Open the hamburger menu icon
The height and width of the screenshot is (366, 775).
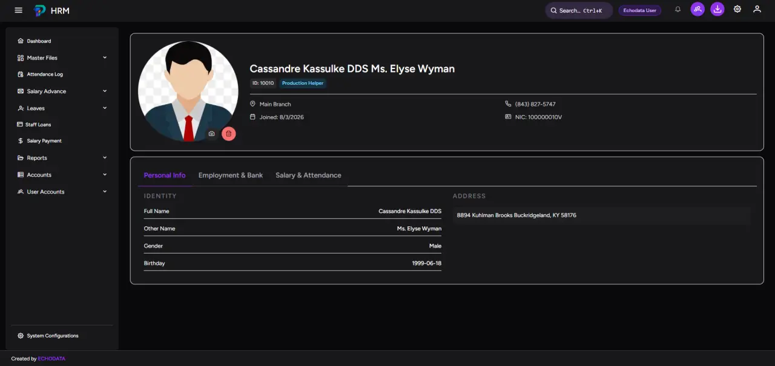coord(18,10)
